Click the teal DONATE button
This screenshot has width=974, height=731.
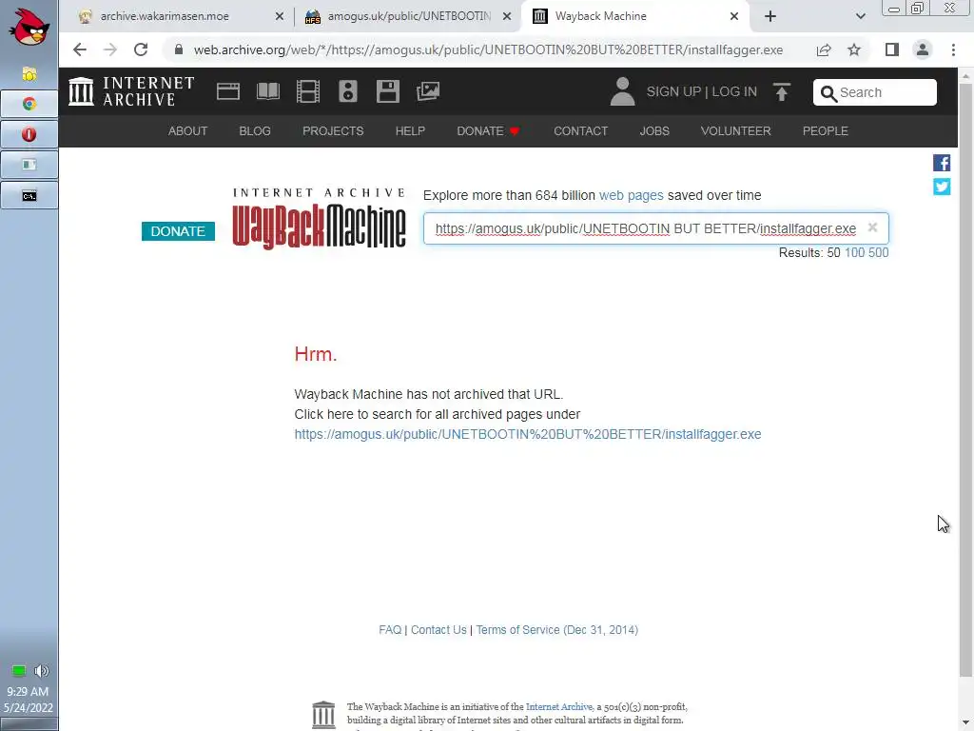[178, 231]
